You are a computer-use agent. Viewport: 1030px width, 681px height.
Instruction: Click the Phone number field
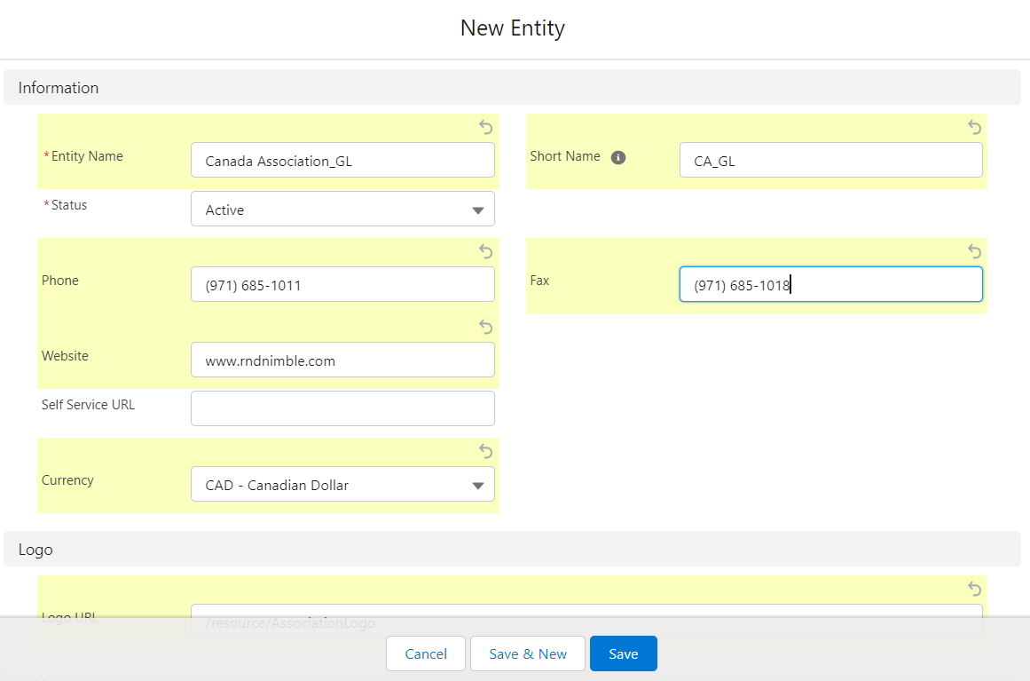(x=342, y=285)
